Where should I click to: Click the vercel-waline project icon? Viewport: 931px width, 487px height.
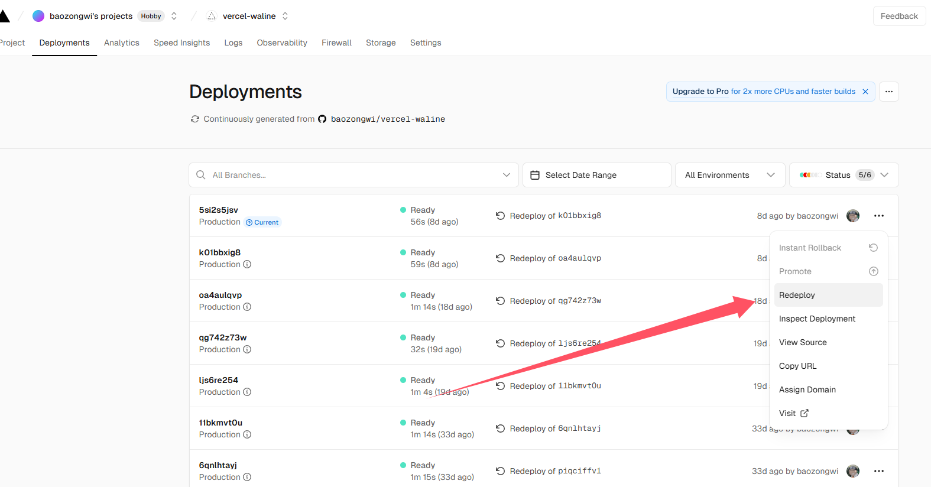click(212, 16)
